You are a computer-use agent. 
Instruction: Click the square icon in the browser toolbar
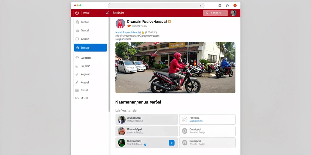[x=220, y=5]
